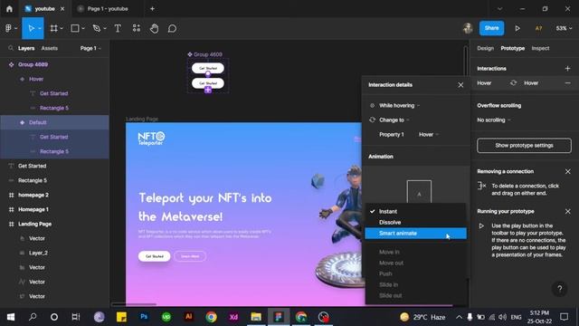579x326 pixels.
Task: Open the Figma main menu icon
Action: click(x=9, y=28)
